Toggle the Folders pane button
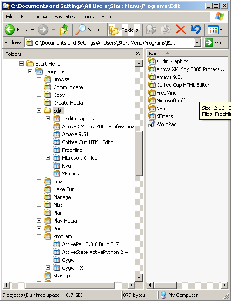Viewport: 231px width, 301px height. pos(124,30)
